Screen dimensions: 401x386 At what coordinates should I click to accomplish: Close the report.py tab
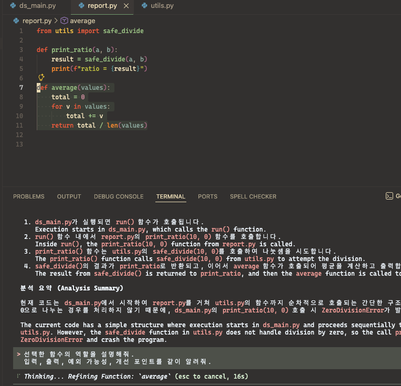tap(126, 6)
